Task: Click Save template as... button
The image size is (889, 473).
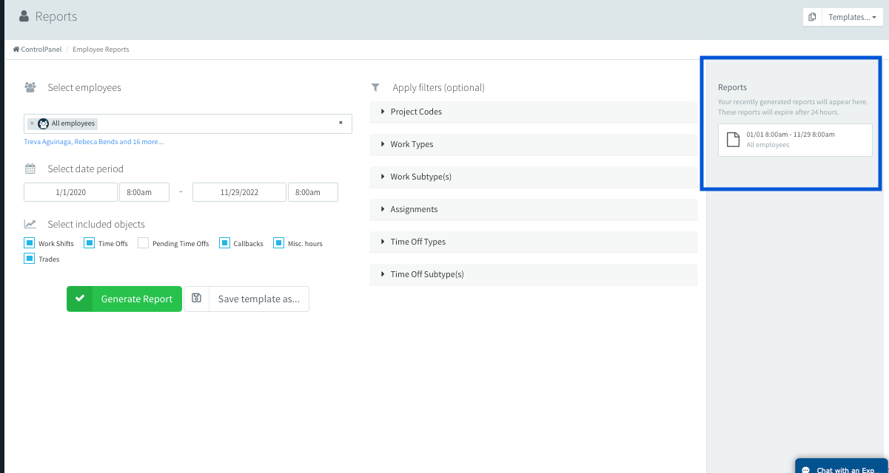Action: (x=259, y=299)
